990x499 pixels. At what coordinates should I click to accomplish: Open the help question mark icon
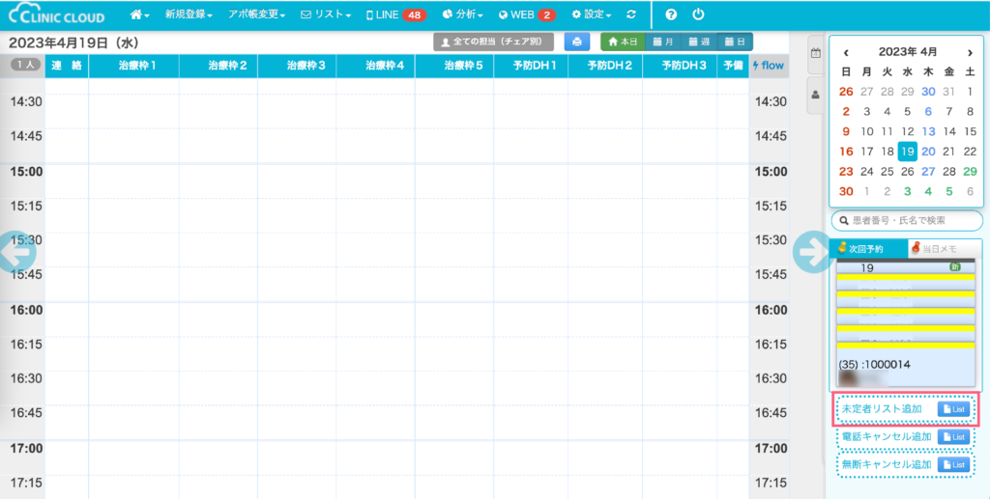(672, 15)
